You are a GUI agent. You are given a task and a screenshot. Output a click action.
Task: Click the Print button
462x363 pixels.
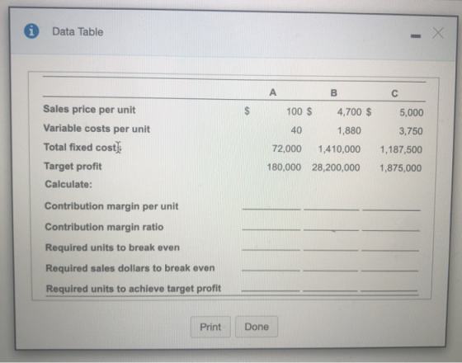click(x=210, y=327)
